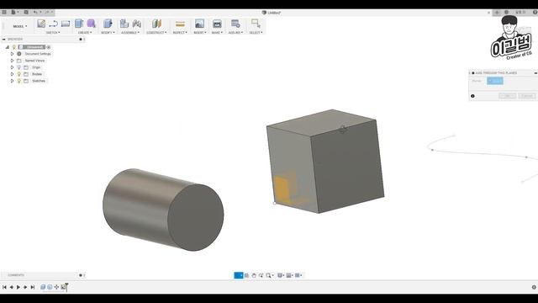
Task: Click the second timeline feature icon
Action: coord(50,287)
